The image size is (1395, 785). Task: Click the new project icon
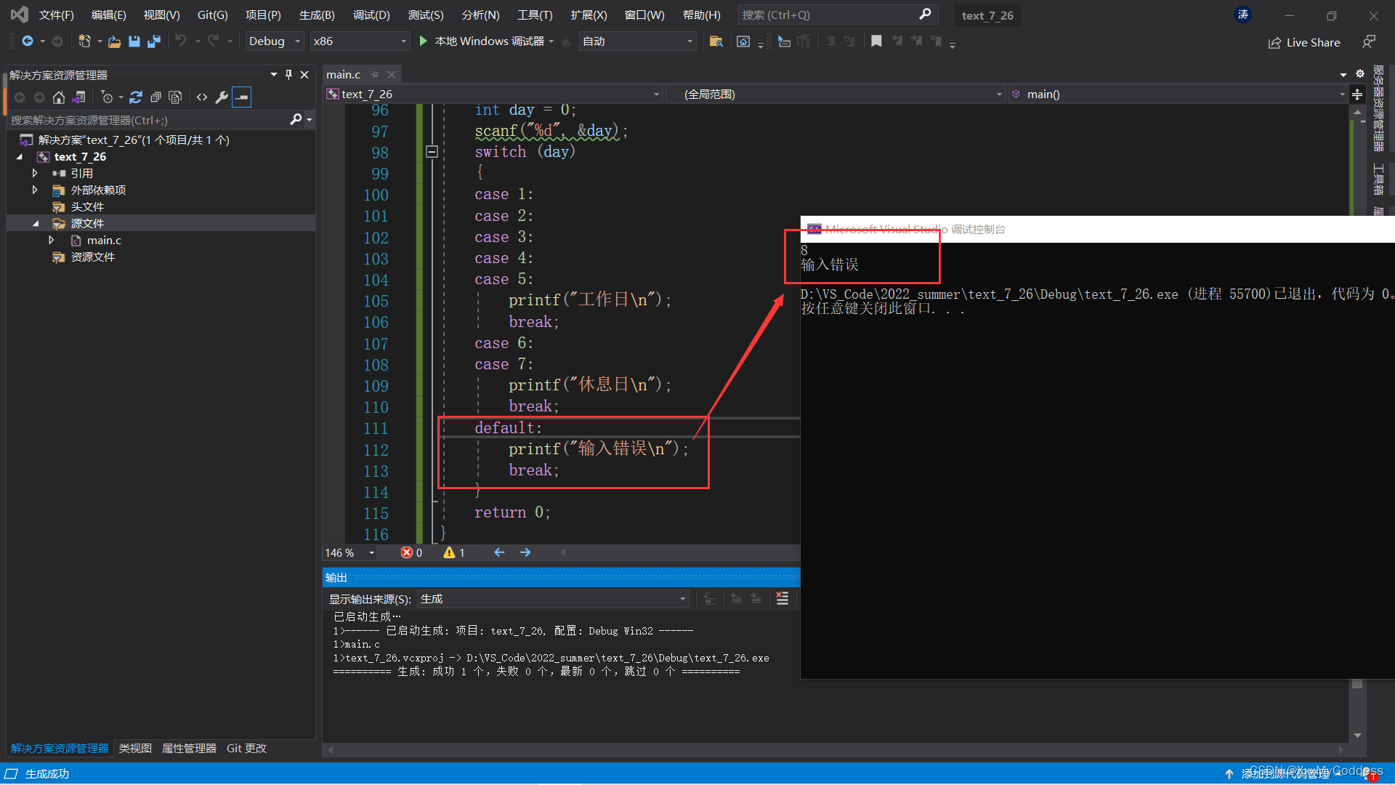pyautogui.click(x=84, y=41)
